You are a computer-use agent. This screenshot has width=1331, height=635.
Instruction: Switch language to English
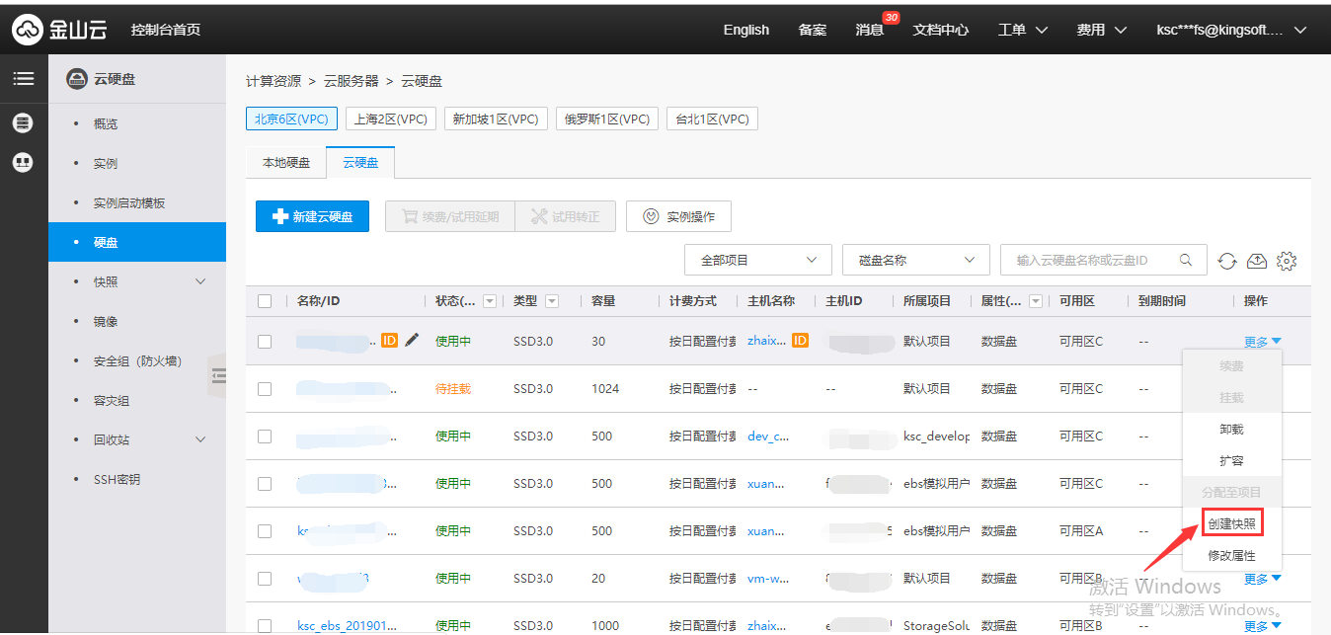[x=746, y=30]
